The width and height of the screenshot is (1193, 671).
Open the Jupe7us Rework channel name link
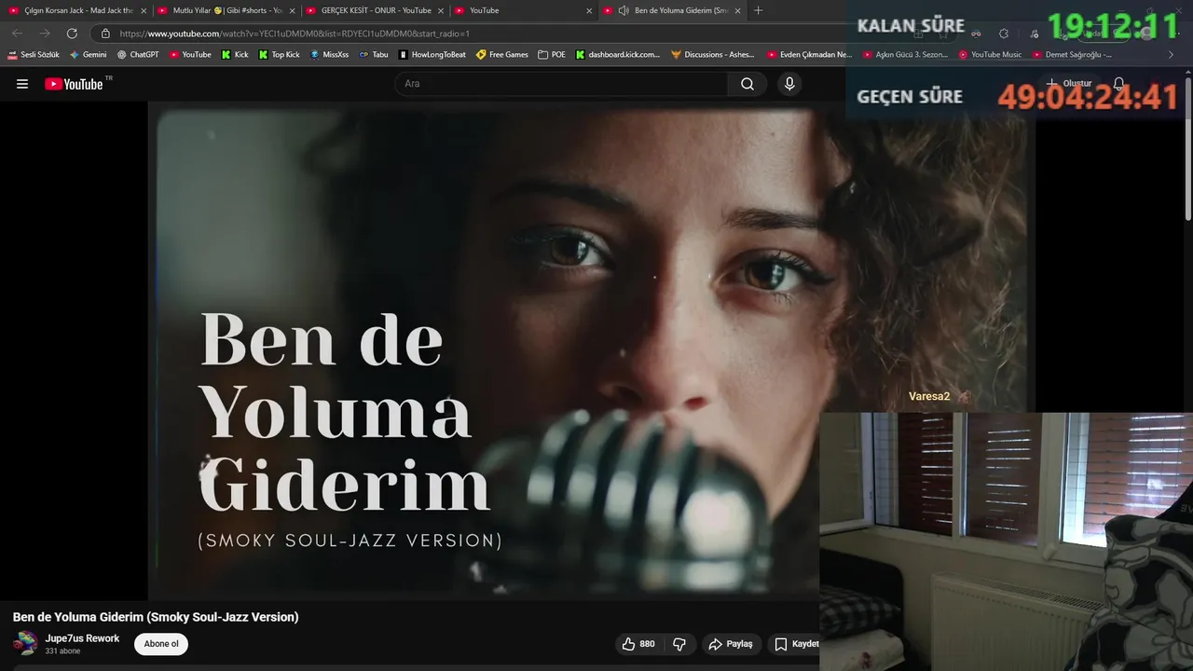coord(82,638)
